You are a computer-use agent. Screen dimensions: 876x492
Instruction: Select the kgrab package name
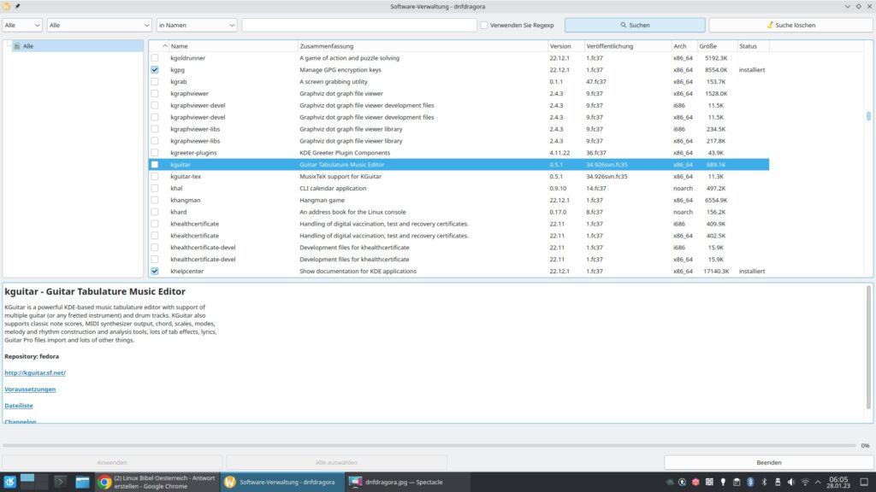click(x=179, y=81)
